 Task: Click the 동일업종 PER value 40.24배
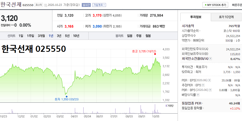[235, 103]
